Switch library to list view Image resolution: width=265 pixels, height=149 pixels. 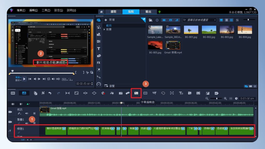tap(226, 20)
